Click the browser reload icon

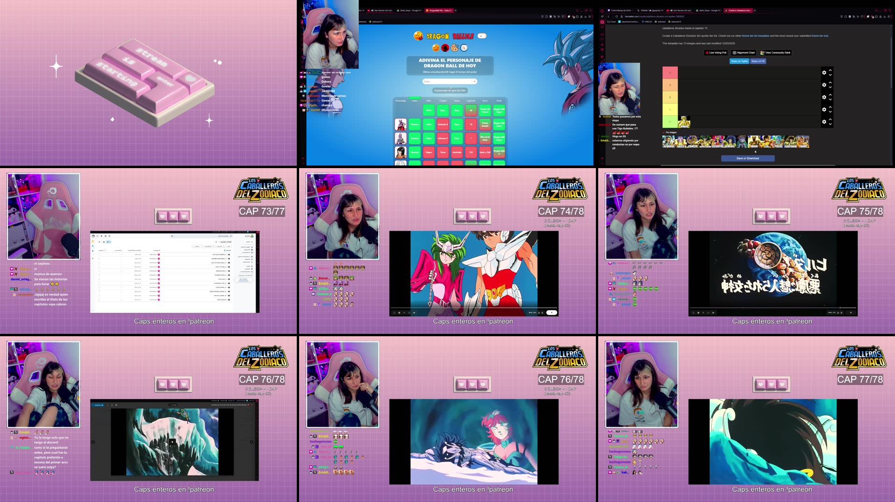coord(617,17)
